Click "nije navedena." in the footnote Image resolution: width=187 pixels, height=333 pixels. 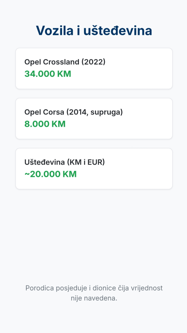coord(94,298)
